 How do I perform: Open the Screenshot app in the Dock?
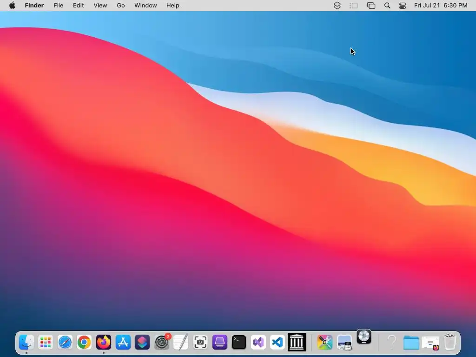(x=200, y=342)
